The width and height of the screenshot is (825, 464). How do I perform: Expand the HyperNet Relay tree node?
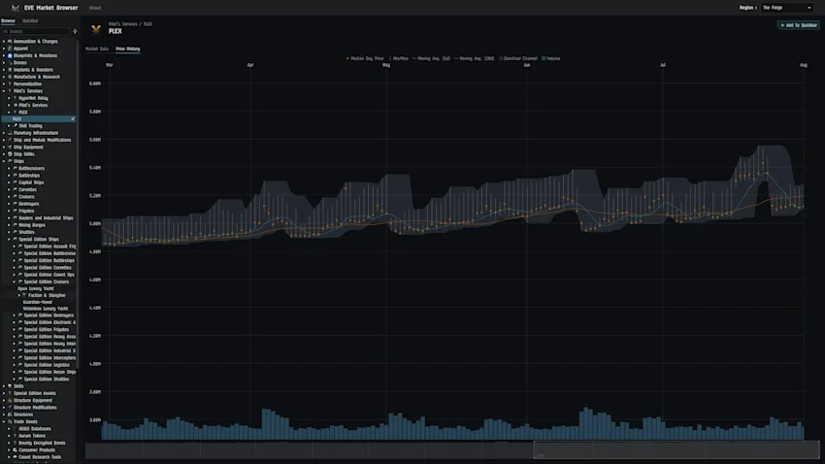[9, 98]
